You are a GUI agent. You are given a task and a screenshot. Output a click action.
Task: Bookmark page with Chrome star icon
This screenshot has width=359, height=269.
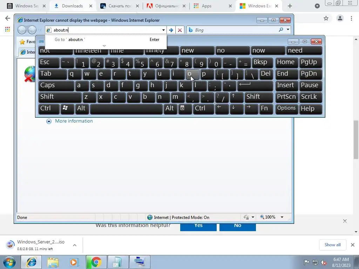tap(326, 18)
